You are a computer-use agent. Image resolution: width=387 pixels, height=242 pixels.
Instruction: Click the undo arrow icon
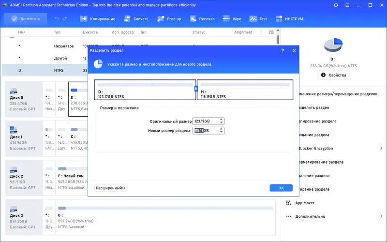pyautogui.click(x=57, y=19)
